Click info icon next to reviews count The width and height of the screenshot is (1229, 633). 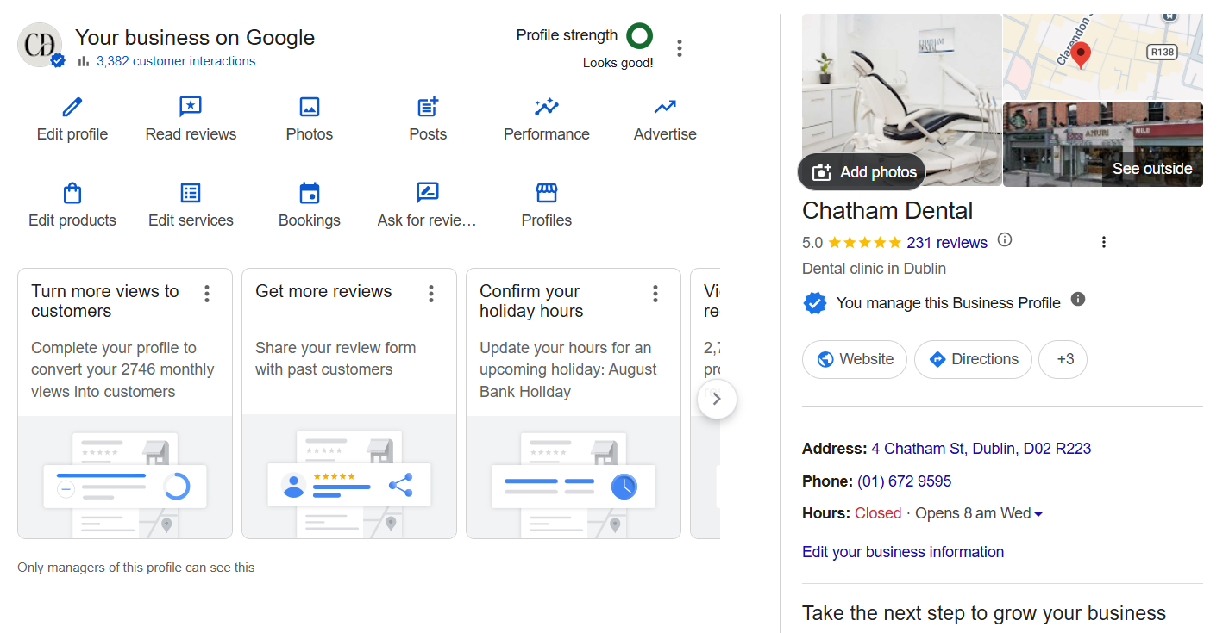[1005, 240]
